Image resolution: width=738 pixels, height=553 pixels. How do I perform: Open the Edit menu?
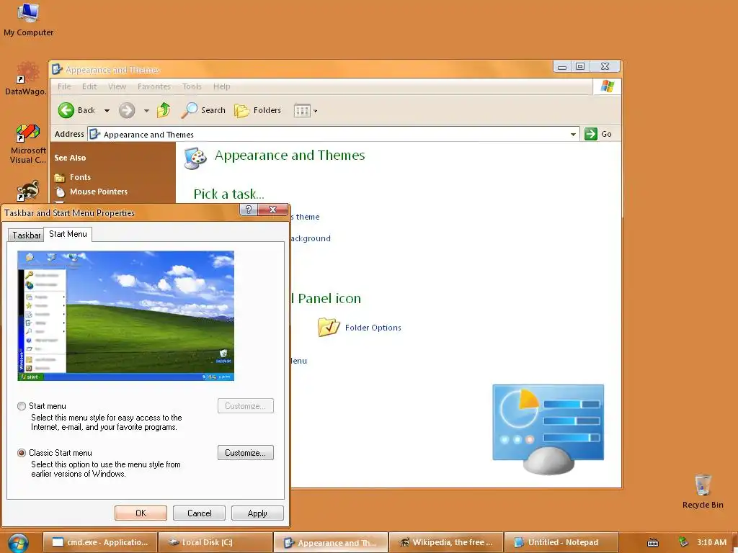point(89,86)
